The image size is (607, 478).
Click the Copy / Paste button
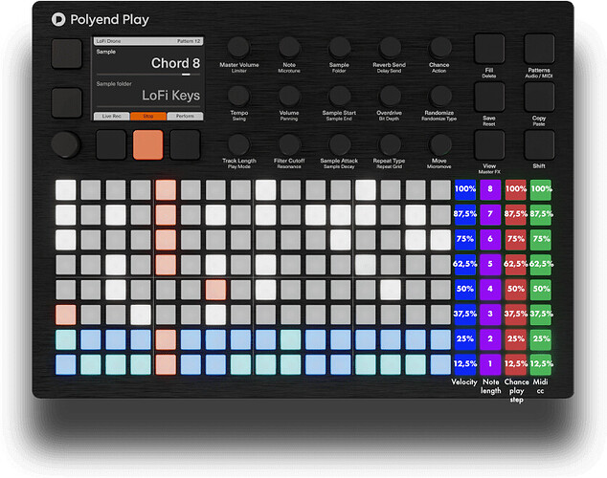coord(539,97)
